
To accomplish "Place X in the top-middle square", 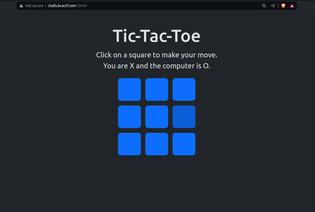I will [157, 89].
